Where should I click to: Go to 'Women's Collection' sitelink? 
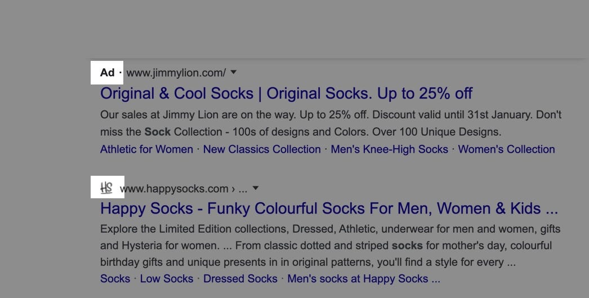(x=506, y=149)
